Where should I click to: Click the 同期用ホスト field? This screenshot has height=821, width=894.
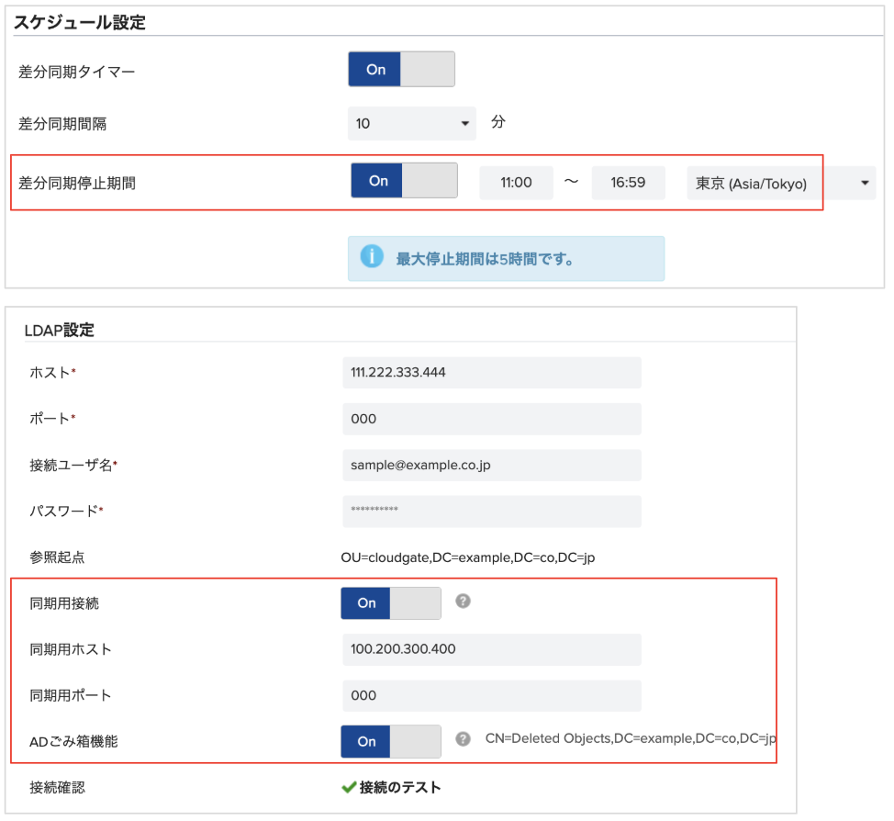point(492,649)
